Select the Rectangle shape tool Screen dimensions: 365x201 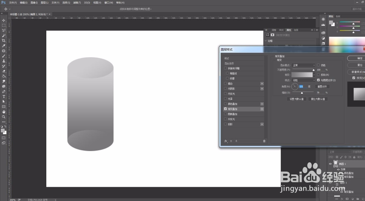[4, 107]
